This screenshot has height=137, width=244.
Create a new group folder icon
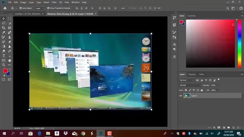coord(229,127)
